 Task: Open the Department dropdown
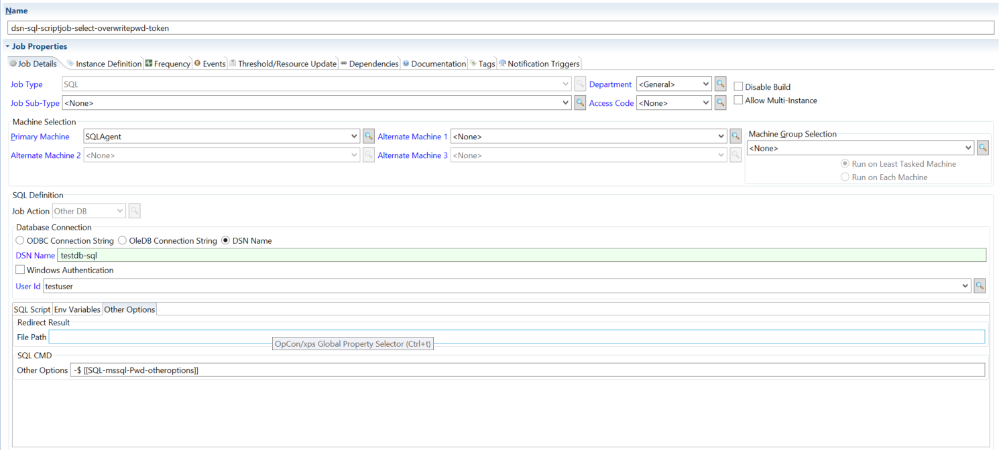[706, 84]
